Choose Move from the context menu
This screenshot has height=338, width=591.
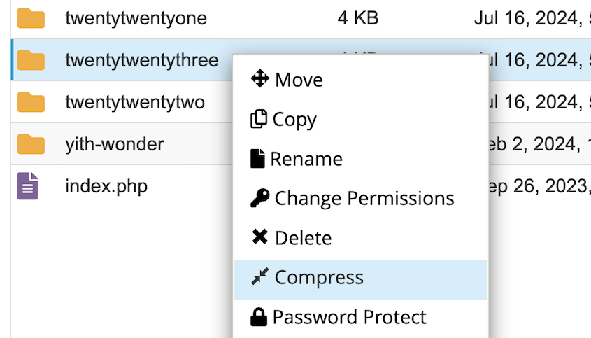point(299,80)
